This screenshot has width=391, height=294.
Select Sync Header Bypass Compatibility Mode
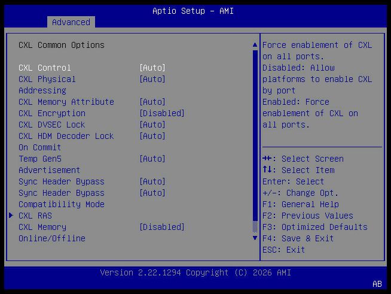(62, 199)
